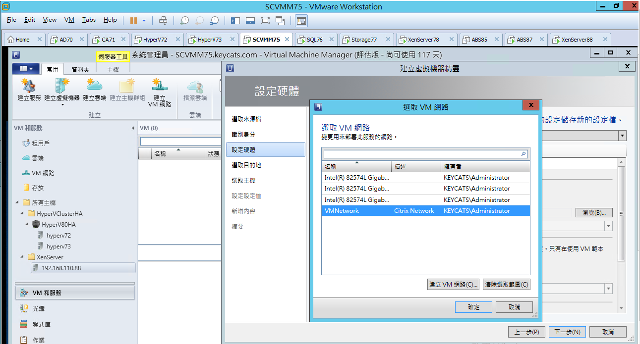Switch to the XenServer88 VM tab

577,40
